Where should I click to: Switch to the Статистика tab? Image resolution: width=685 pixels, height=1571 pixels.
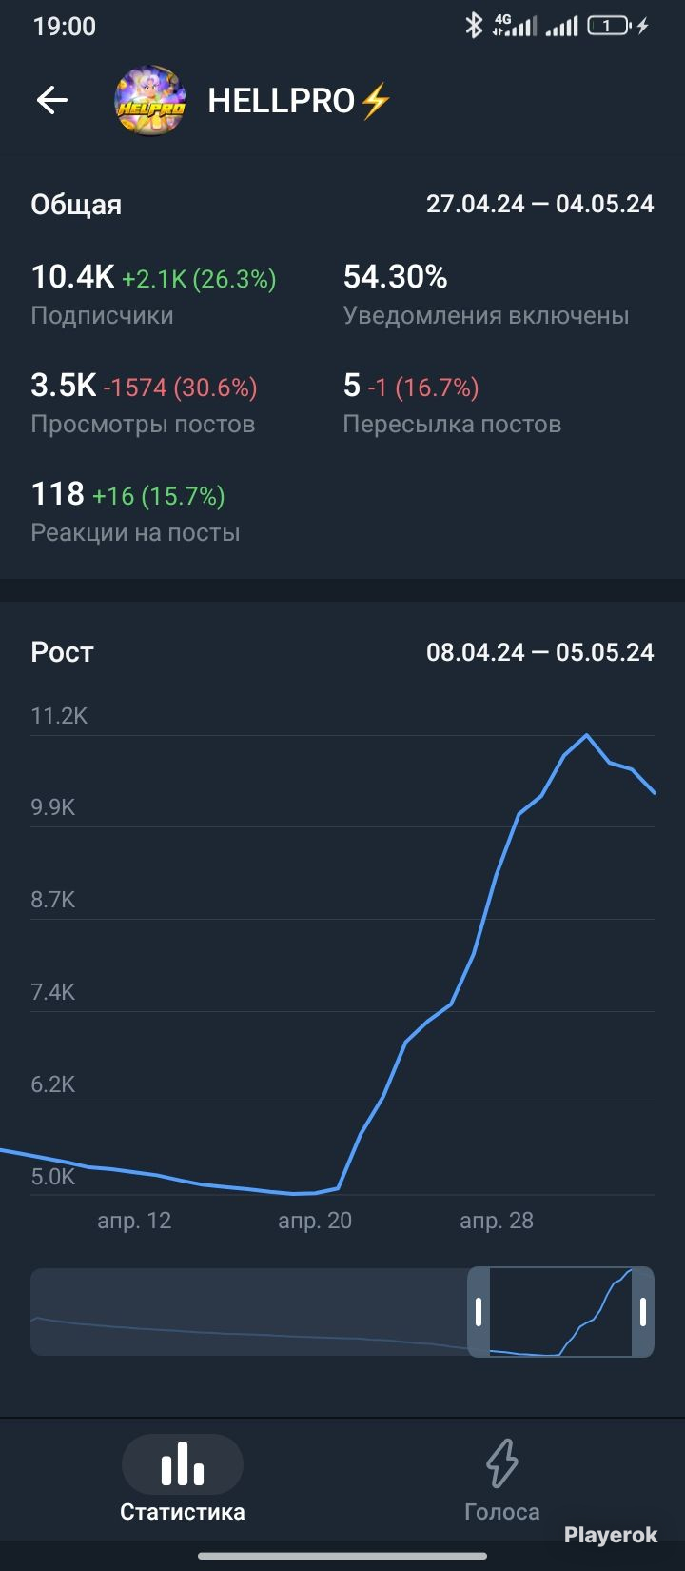coord(183,1478)
